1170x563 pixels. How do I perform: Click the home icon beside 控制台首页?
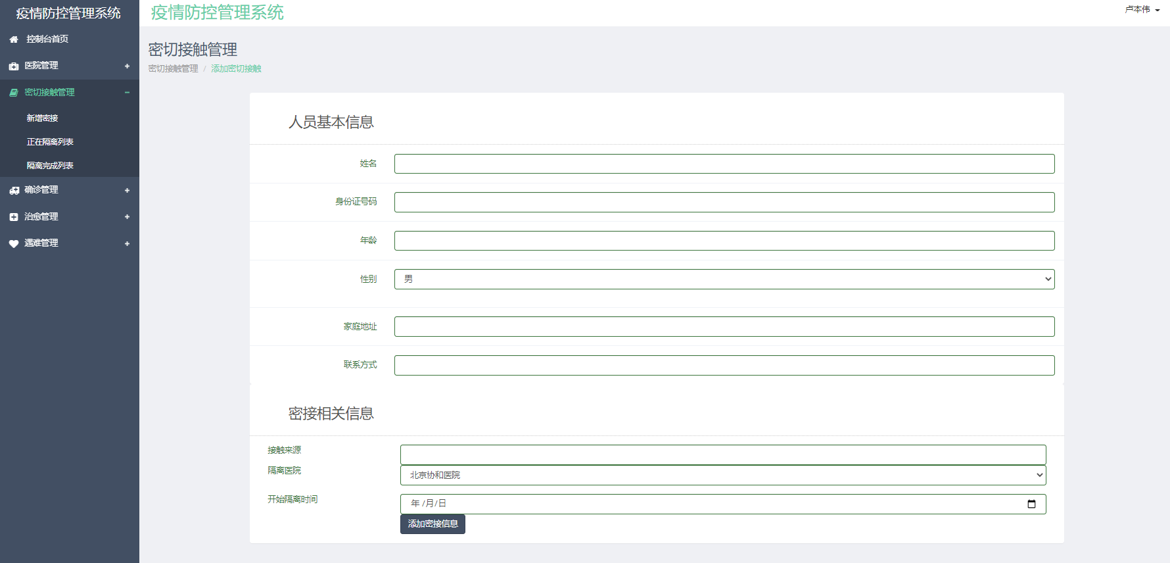point(14,39)
